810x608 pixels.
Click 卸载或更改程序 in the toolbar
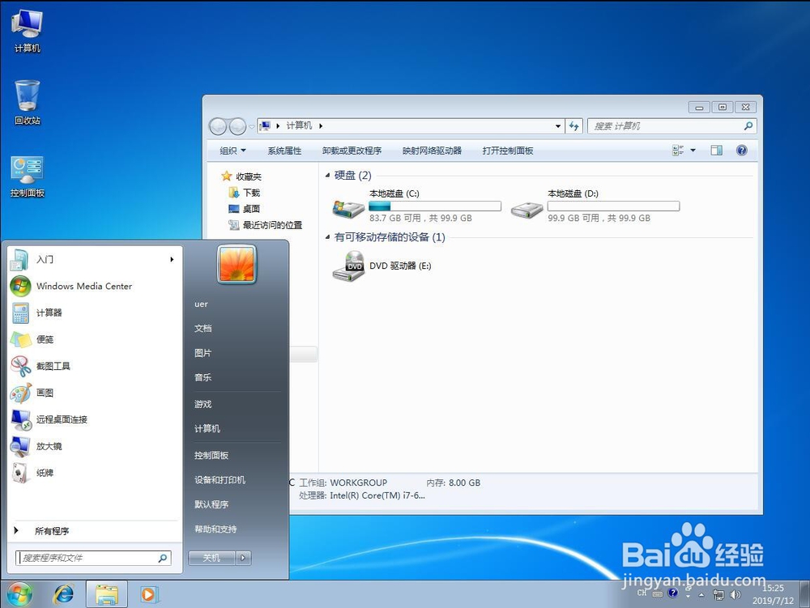352,151
